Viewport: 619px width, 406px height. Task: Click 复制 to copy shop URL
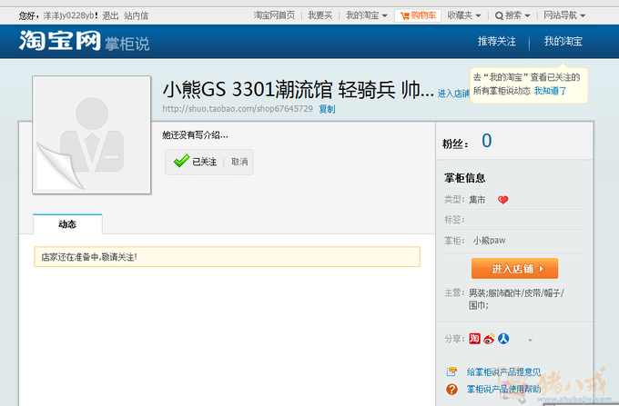coord(327,109)
